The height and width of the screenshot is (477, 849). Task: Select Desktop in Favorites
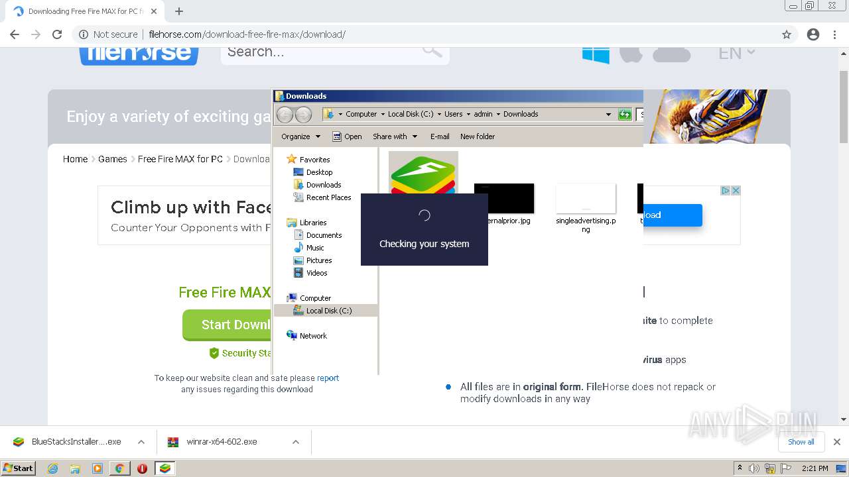313,172
